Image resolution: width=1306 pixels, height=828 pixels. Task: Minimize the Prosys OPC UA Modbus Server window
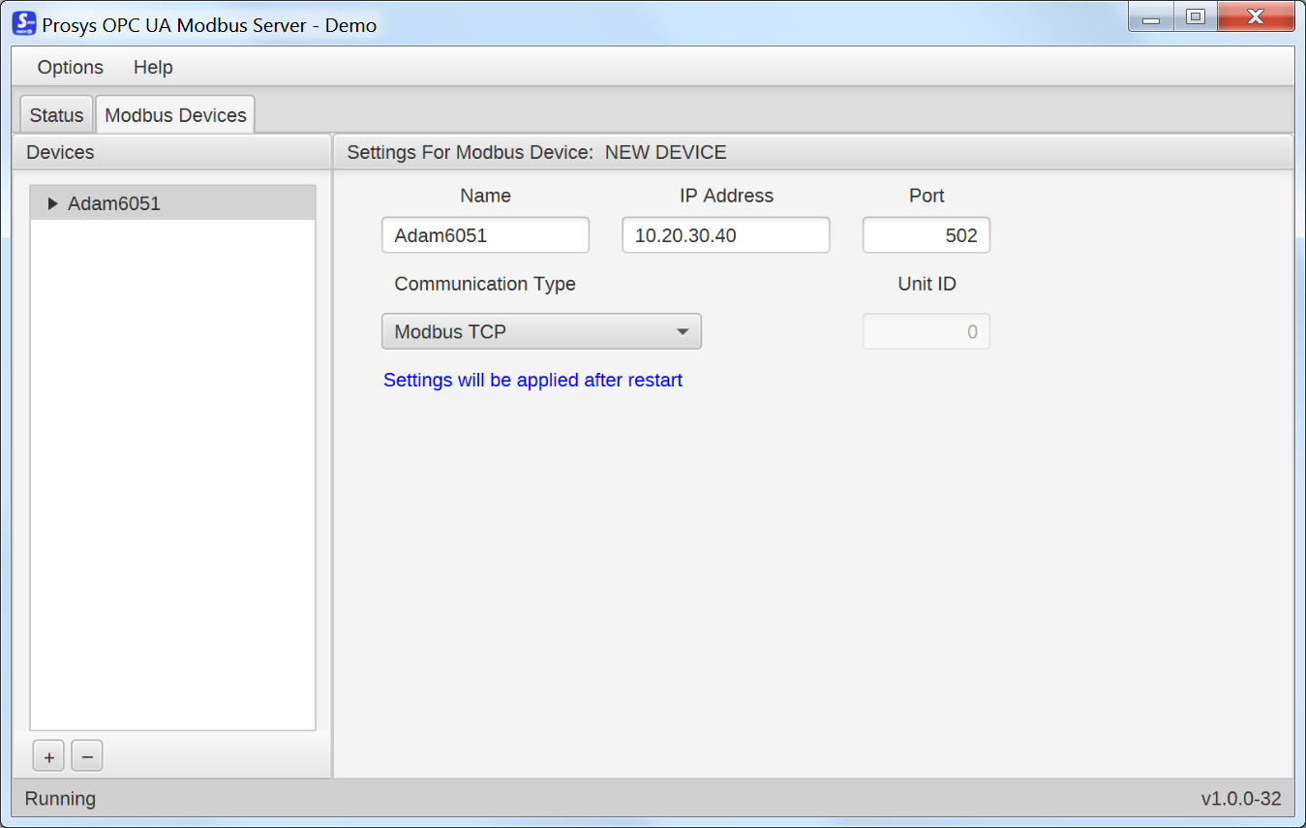1150,17
